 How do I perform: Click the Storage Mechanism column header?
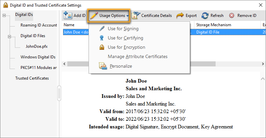click(x=214, y=25)
